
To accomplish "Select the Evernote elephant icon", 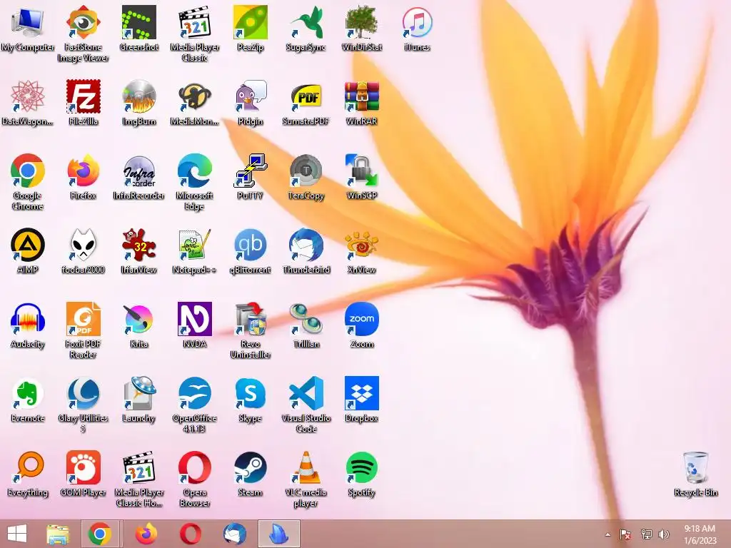I will coord(28,393).
